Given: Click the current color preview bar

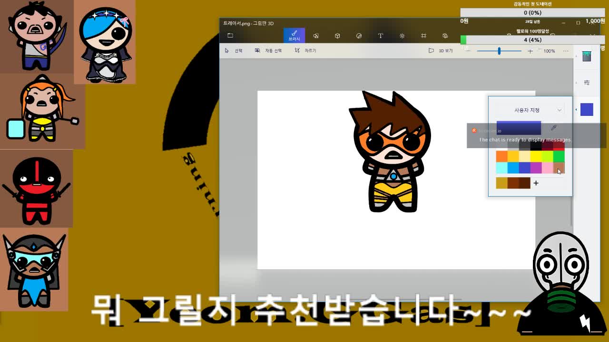Looking at the screenshot, I should click(x=519, y=128).
